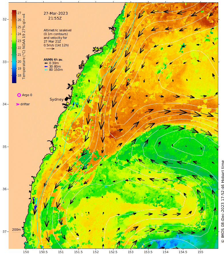Click the IMOS copyright timestamp text
This screenshot has height=256, width=224.
(223, 201)
